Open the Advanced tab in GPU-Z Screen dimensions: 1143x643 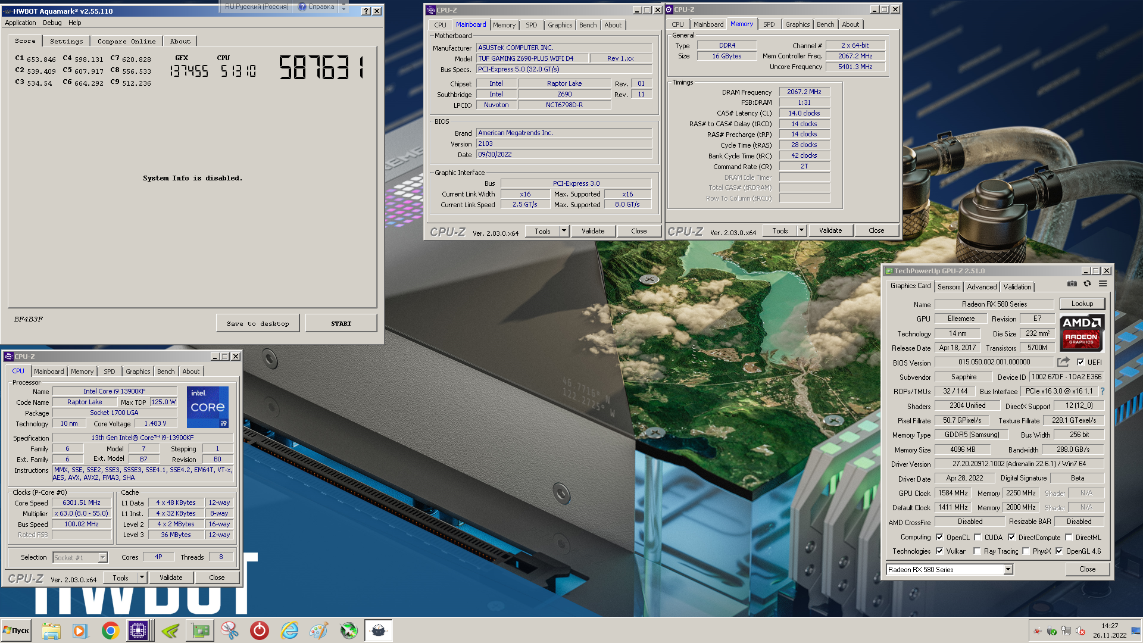coord(982,286)
